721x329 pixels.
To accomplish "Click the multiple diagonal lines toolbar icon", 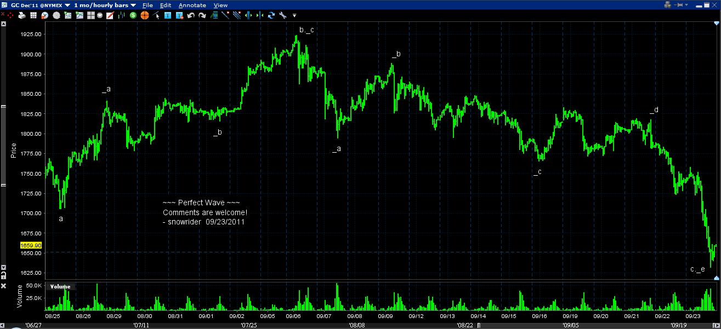I will (237, 15).
